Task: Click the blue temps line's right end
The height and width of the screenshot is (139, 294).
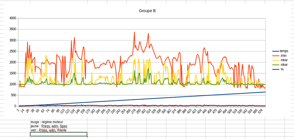Action: [265, 92]
